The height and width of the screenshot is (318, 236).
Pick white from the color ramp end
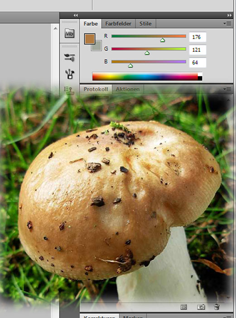(x=200, y=75)
